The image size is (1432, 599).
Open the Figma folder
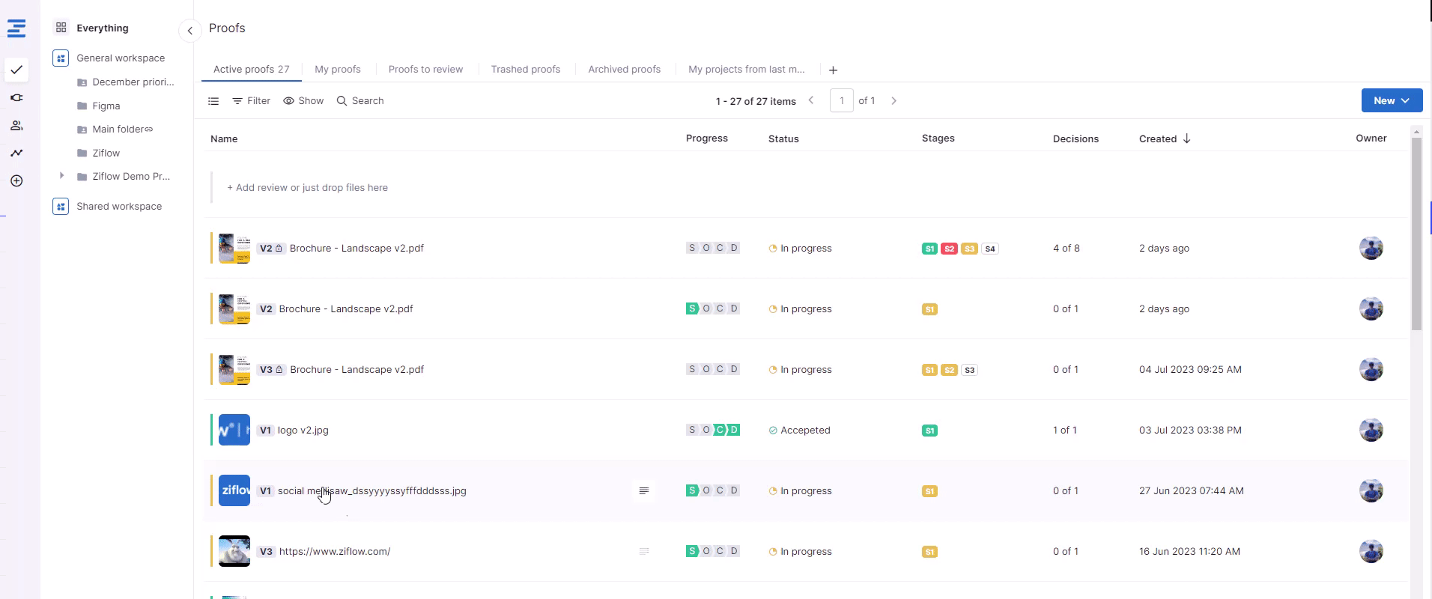coord(98,106)
